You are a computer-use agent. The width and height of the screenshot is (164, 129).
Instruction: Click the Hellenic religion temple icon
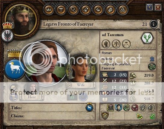[152, 59]
